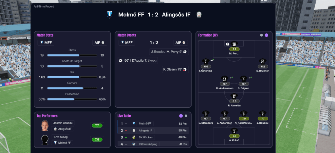Open MFF team button in Match Stats
Image resolution: width=335 pixels, height=153 pixels.
pos(45,42)
